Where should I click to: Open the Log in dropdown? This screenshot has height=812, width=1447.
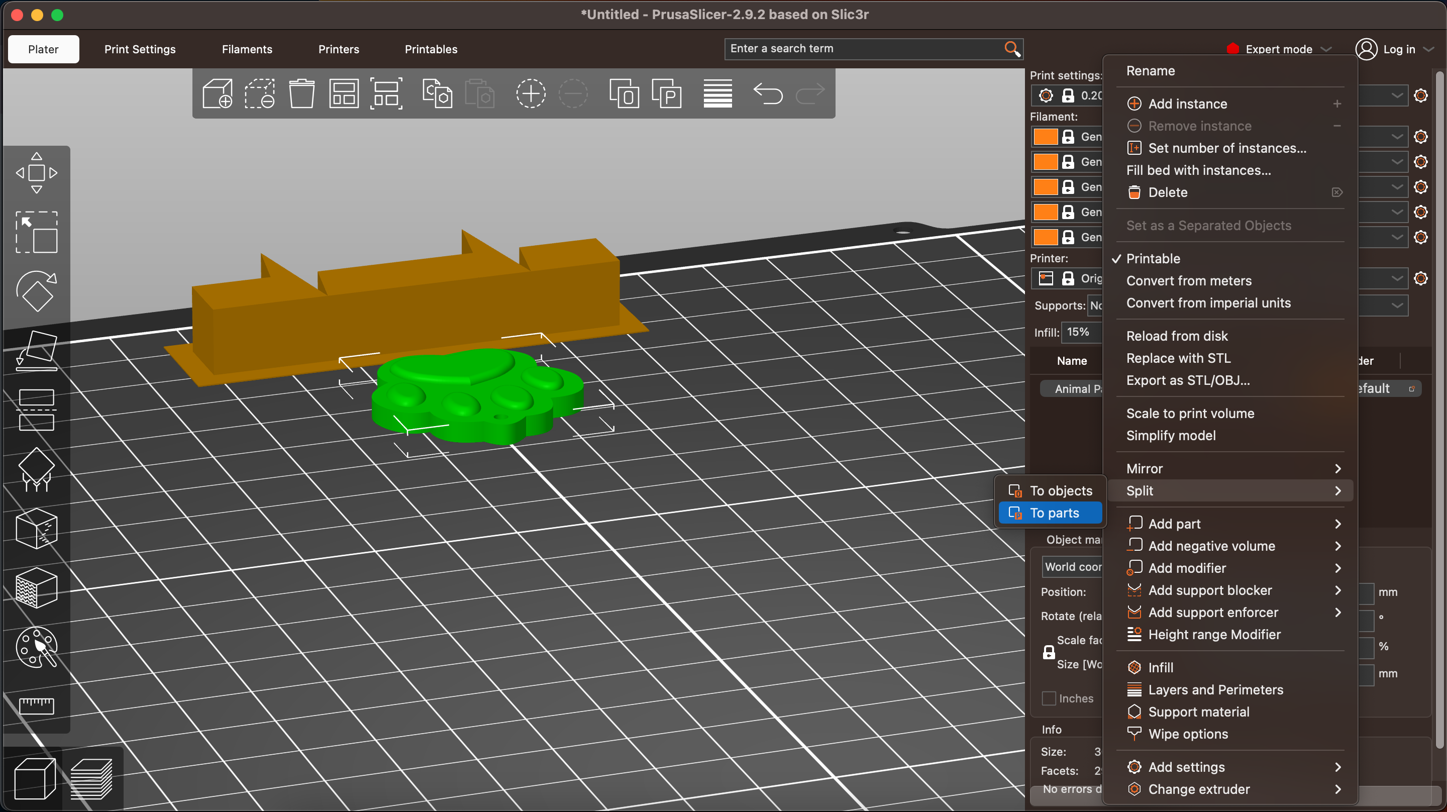click(x=1395, y=49)
